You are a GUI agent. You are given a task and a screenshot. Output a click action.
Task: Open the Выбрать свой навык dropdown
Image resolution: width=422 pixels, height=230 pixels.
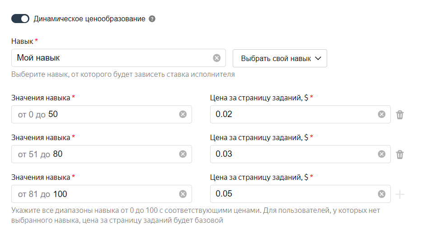point(280,58)
